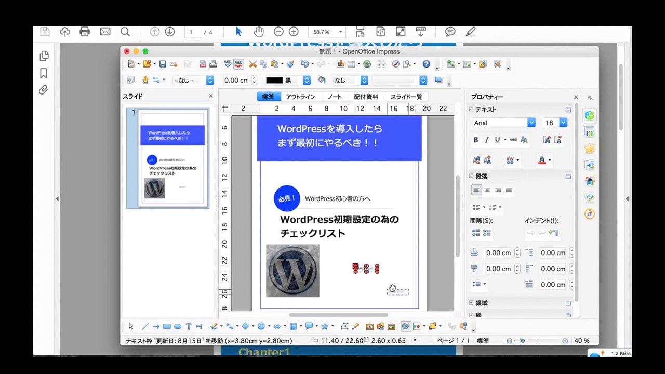Select the Symbol Shapes smiley tool
The image size is (665, 374).
[261, 326]
